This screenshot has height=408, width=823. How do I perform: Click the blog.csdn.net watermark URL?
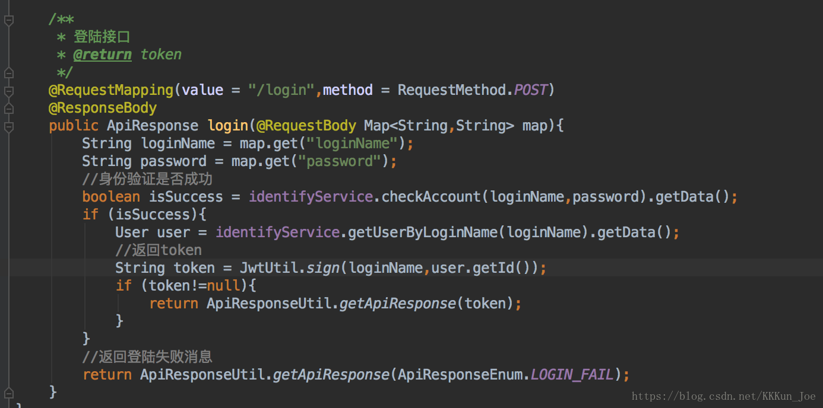tap(723, 396)
